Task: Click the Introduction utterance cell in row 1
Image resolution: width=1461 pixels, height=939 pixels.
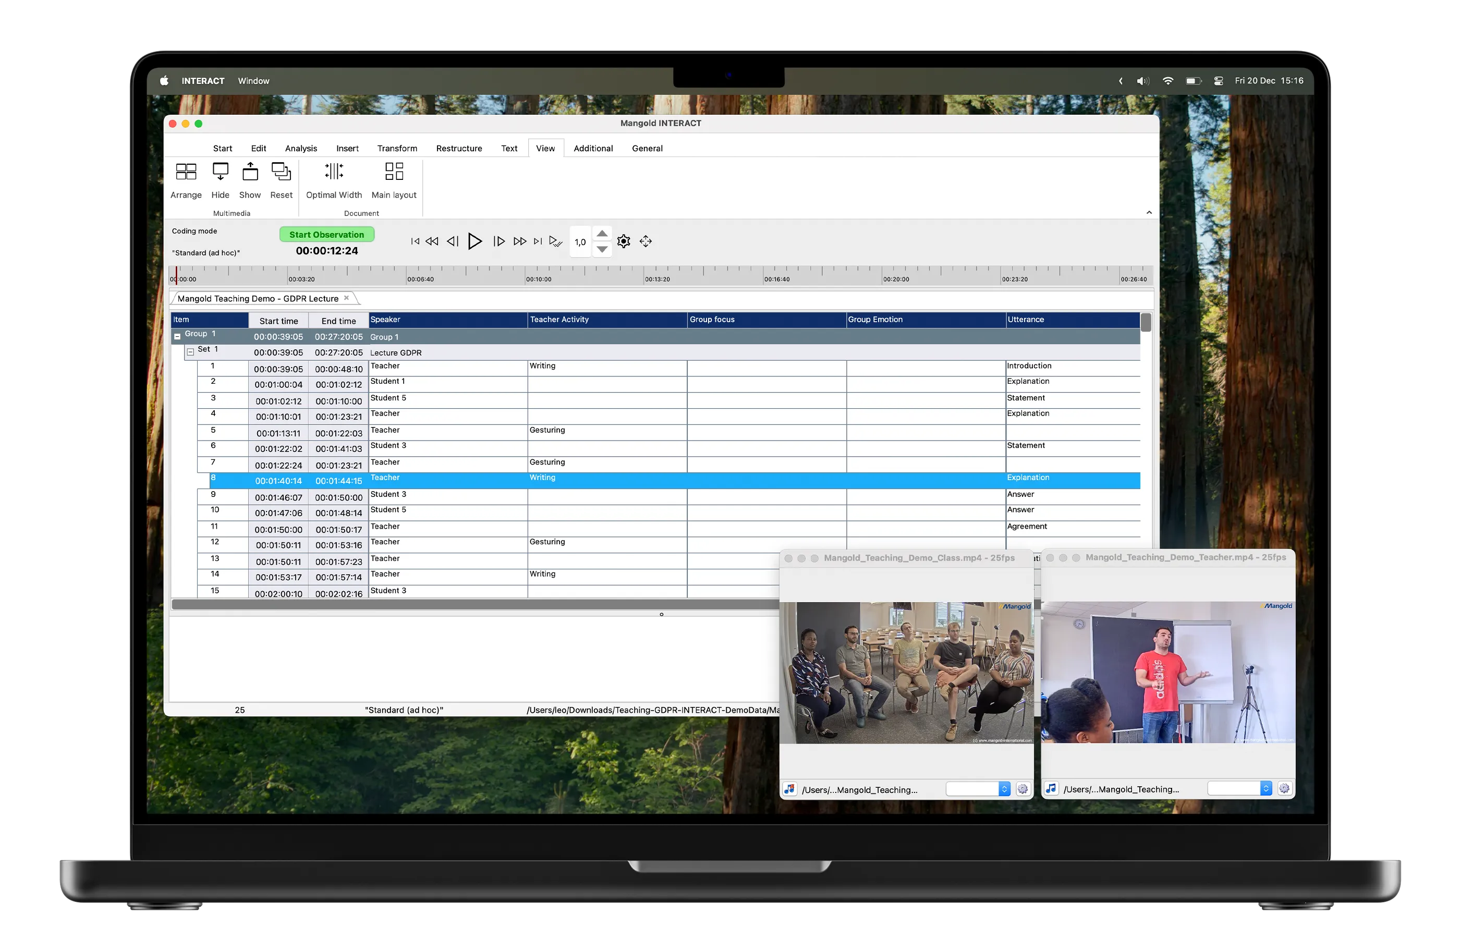Action: click(1073, 368)
